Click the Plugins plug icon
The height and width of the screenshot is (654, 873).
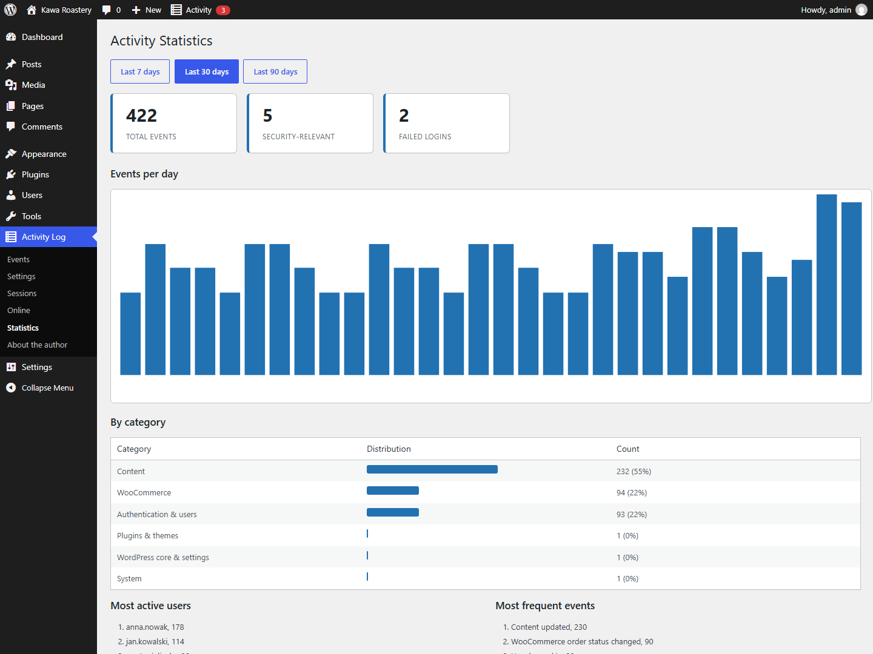[11, 174]
